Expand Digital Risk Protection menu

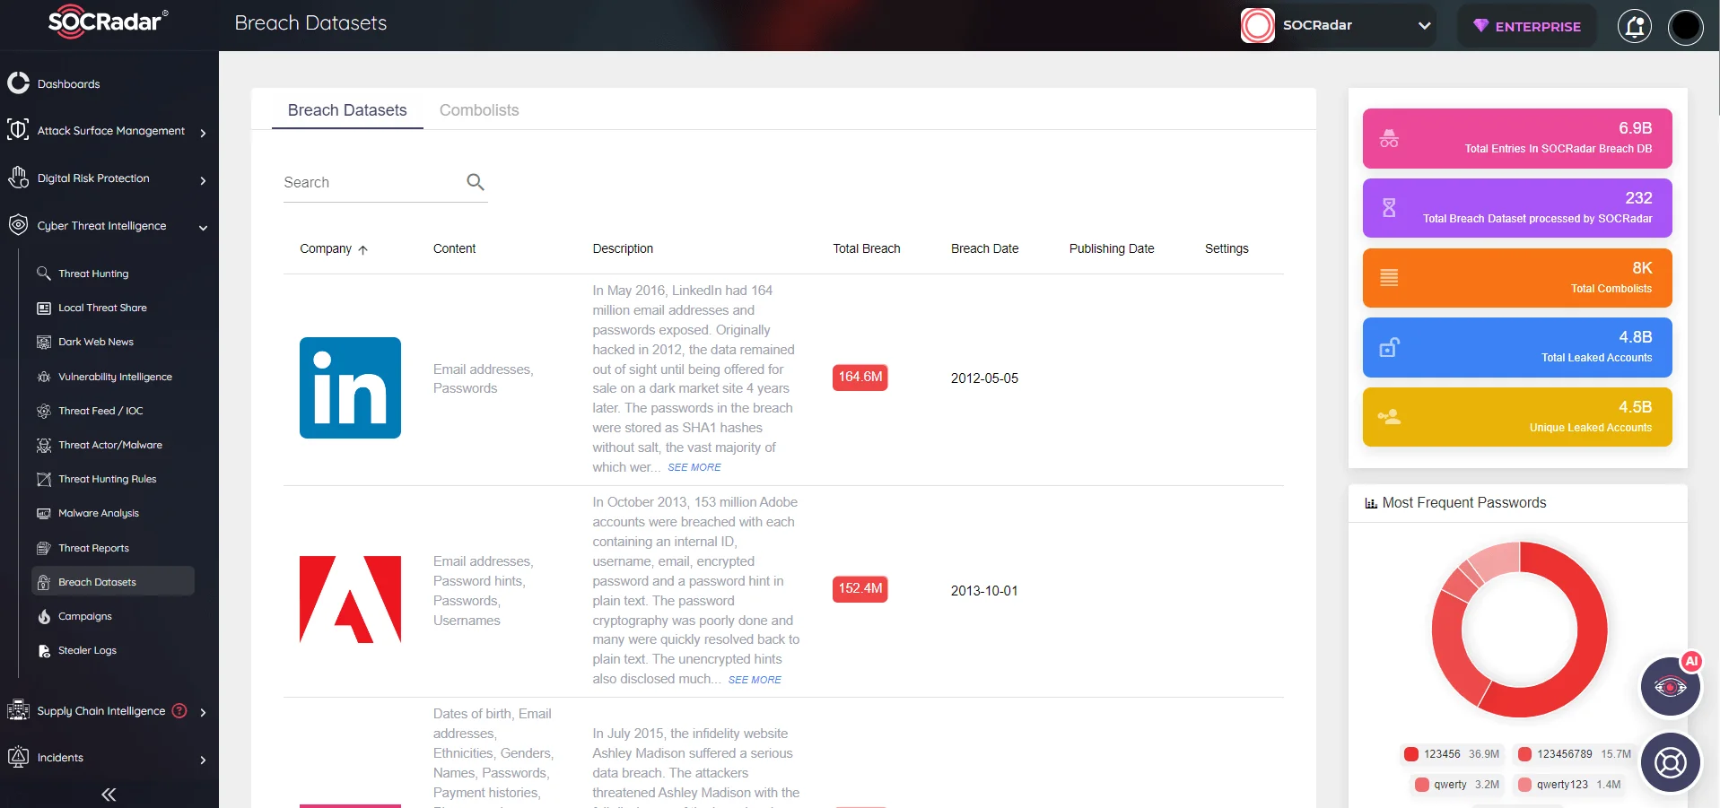coord(203,180)
